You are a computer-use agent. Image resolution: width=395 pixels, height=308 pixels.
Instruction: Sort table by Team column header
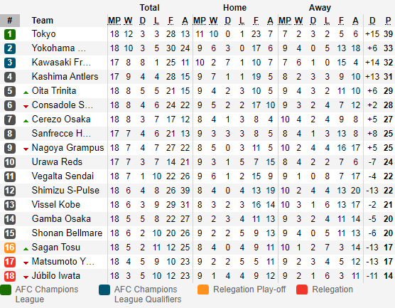coord(43,21)
